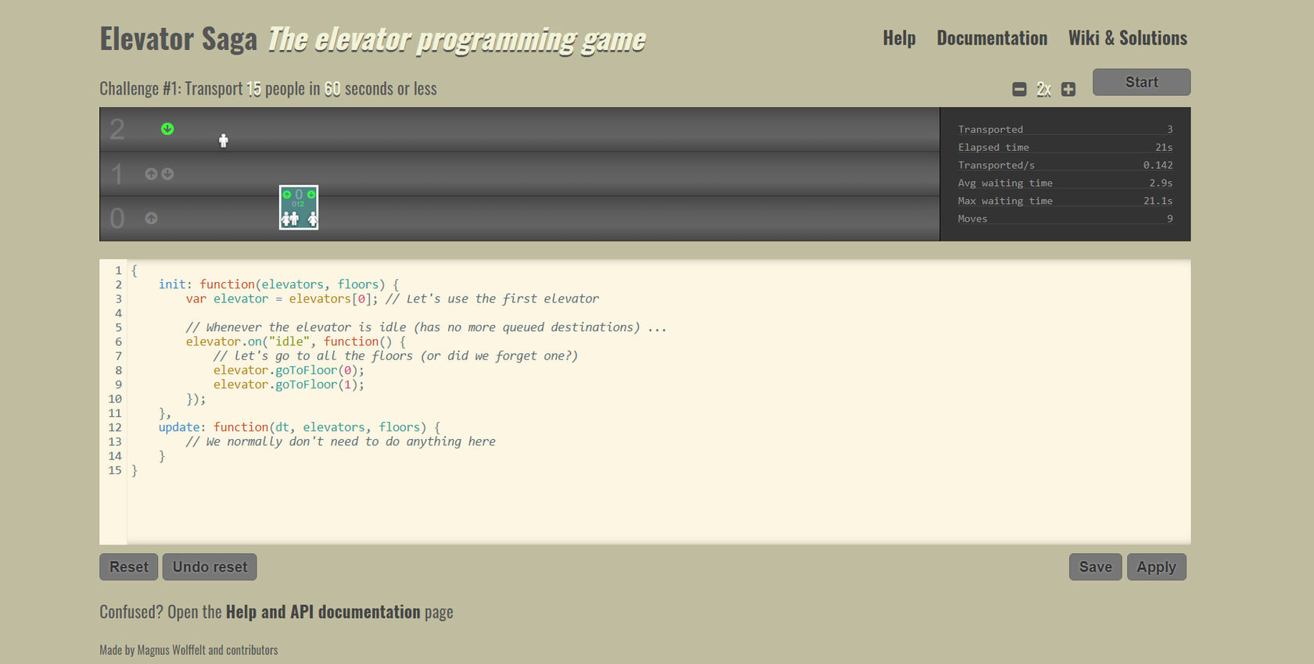Click the Reset button
This screenshot has height=664, width=1314.
(129, 567)
